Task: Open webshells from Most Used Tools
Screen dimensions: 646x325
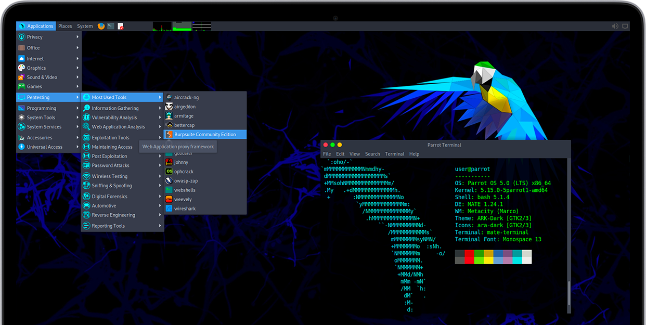Action: (205, 190)
